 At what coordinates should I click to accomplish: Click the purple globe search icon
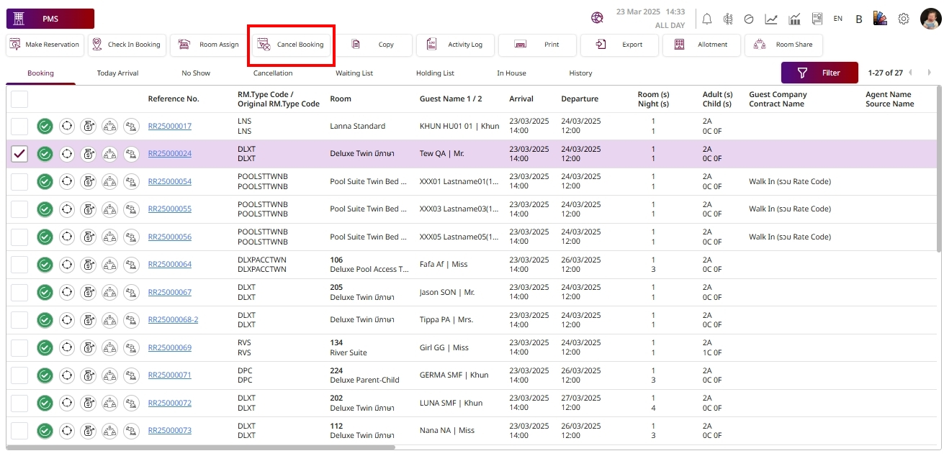click(597, 18)
